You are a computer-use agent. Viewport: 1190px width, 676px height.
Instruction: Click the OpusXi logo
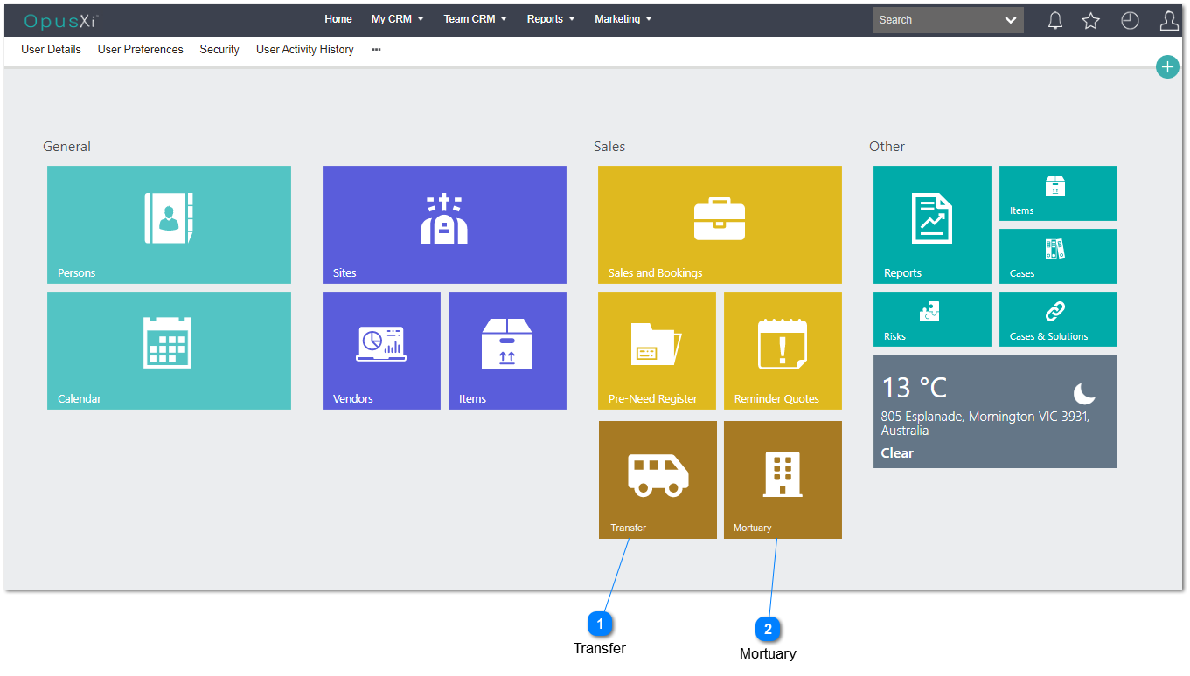[x=60, y=21]
